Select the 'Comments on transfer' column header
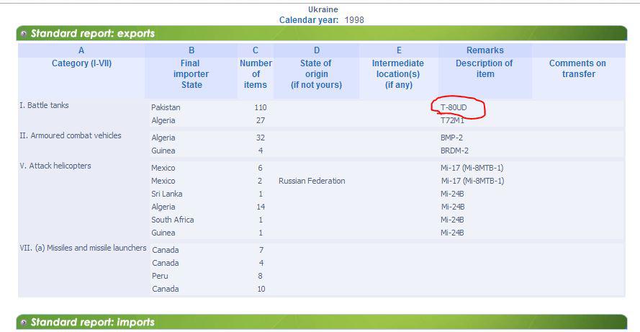The width and height of the screenshot is (640, 332). [x=578, y=68]
